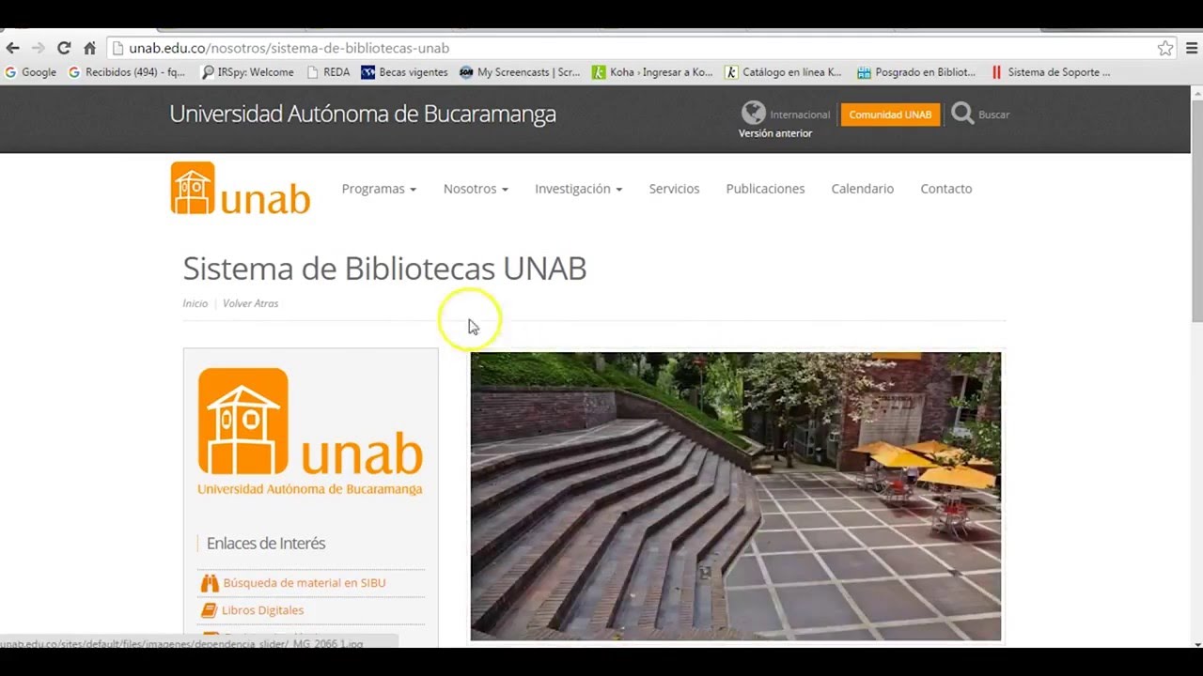Image resolution: width=1203 pixels, height=676 pixels.
Task: Expand the Nosotros dropdown menu
Action: point(476,189)
